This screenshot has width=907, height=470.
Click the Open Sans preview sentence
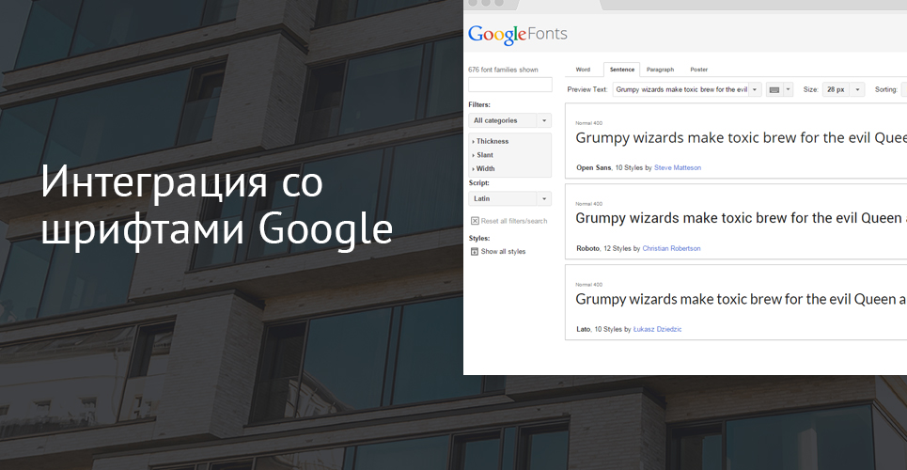[x=741, y=138]
